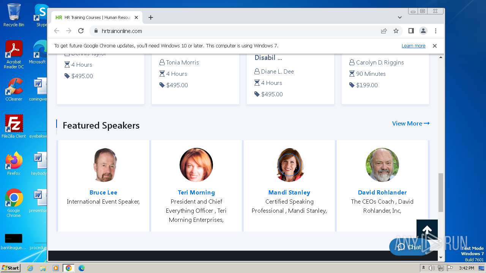The width and height of the screenshot is (486, 273).
Task: Open Chrome's three-dot menu
Action: (x=436, y=31)
